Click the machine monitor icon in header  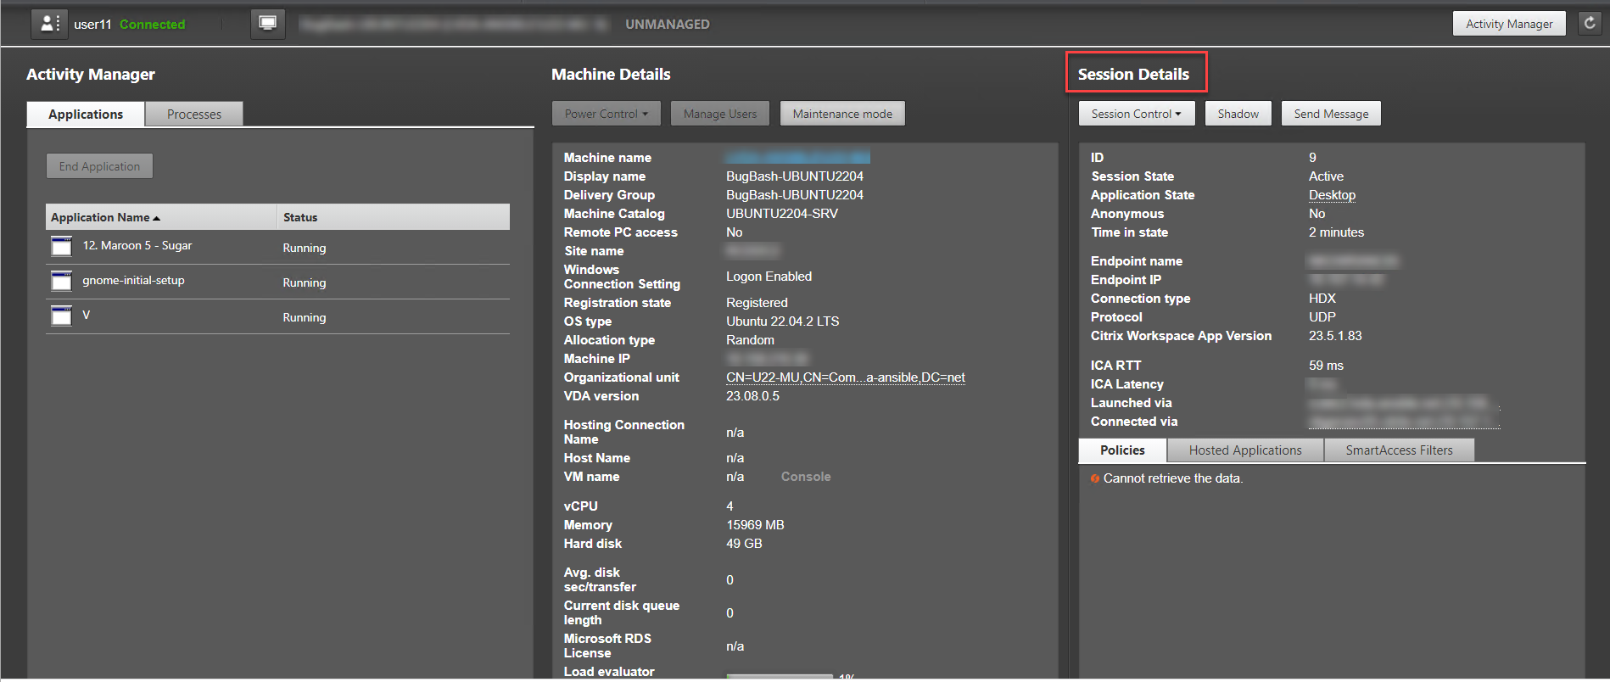tap(267, 24)
